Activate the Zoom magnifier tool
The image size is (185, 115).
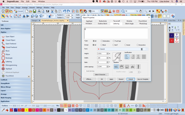123,11
